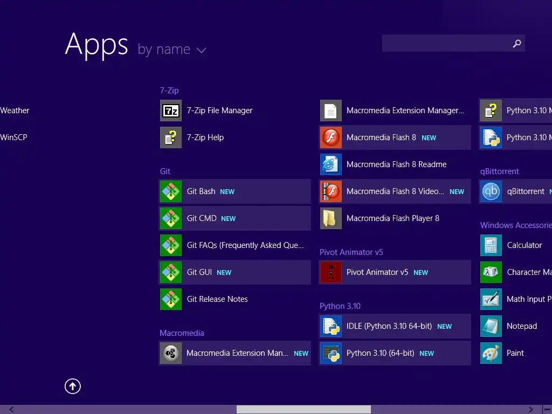Launch the Macromedia Flash 8 icon
Viewport: 552px width, 414px height.
coord(330,137)
